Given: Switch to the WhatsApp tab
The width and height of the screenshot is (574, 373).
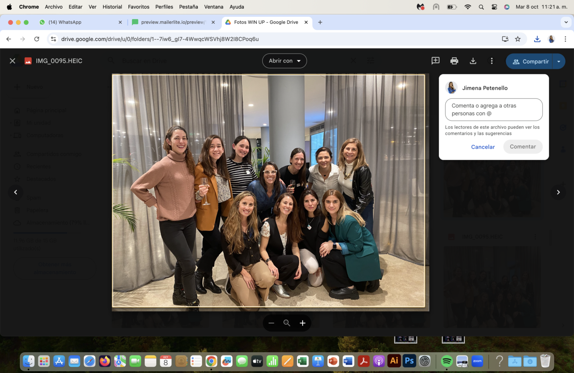Looking at the screenshot, I should click(x=80, y=22).
